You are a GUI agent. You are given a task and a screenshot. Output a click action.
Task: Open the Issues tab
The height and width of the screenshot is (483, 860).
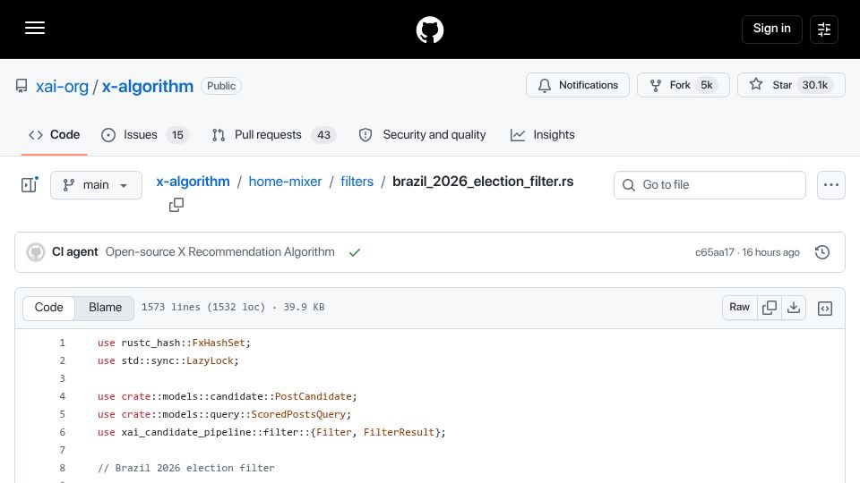point(145,135)
